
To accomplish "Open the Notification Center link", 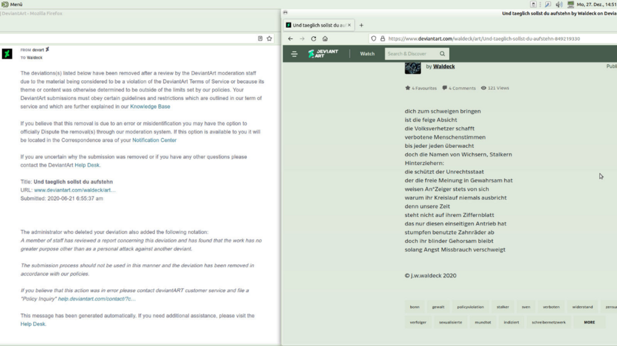I will click(x=154, y=140).
